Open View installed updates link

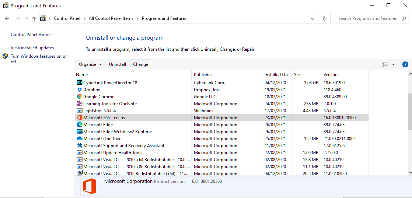[32, 48]
